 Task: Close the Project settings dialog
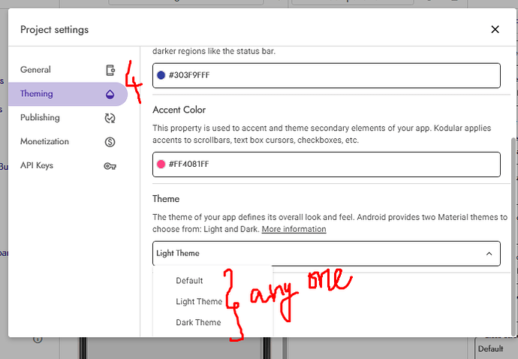[495, 29]
